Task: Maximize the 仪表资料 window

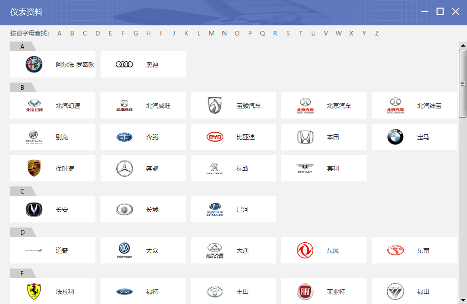Action: (440, 12)
